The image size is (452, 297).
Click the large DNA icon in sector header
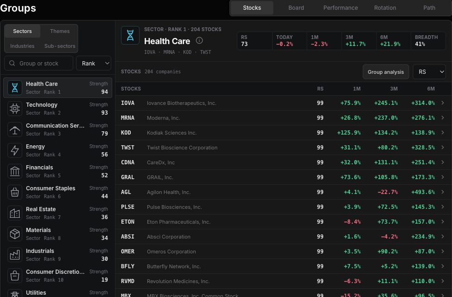[130, 35]
